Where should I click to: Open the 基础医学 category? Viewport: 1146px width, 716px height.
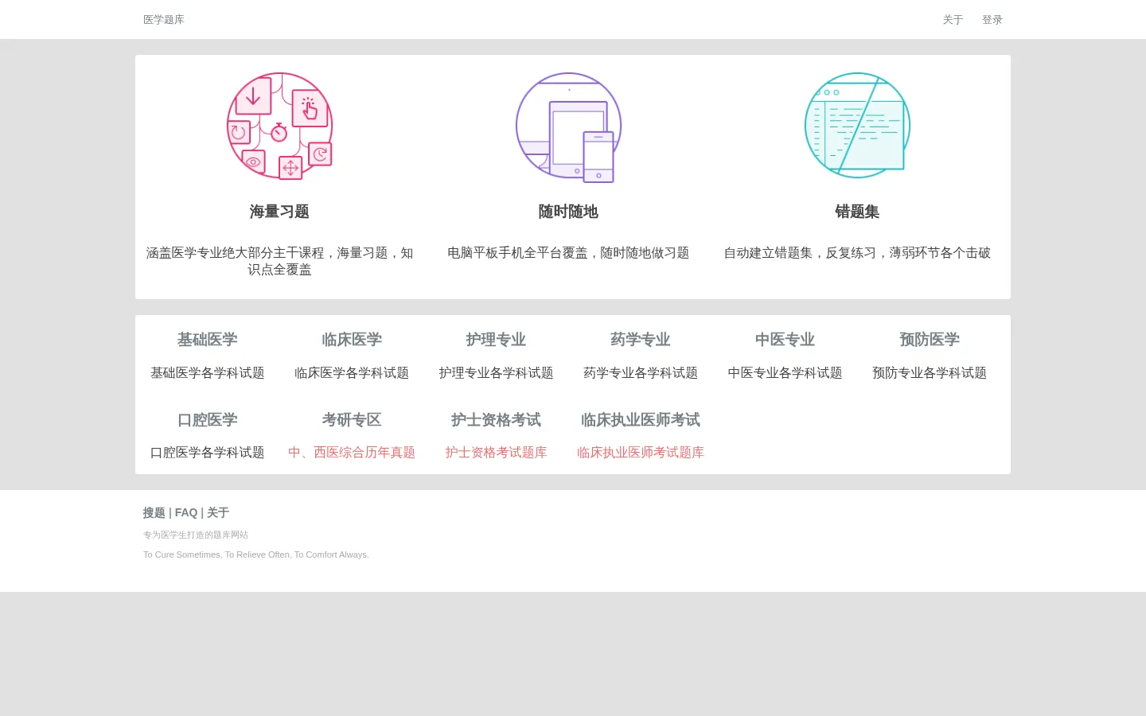pyautogui.click(x=208, y=340)
